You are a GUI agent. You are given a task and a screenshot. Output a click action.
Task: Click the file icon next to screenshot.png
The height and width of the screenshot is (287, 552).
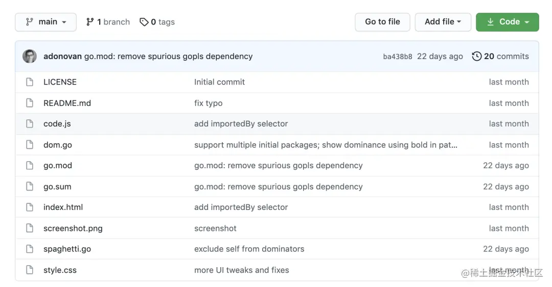(x=30, y=228)
